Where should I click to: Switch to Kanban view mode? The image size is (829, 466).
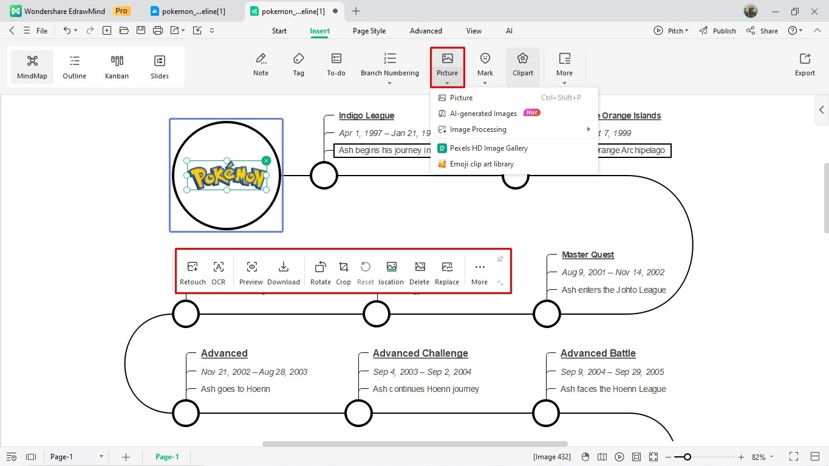(x=117, y=67)
